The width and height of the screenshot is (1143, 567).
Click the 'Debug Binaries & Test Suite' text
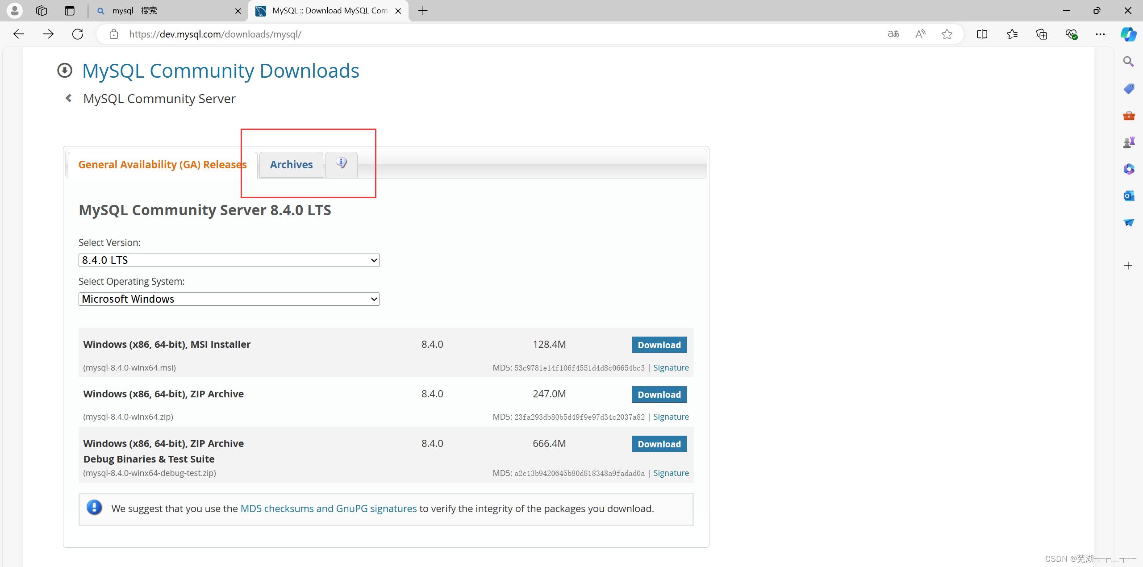point(149,459)
